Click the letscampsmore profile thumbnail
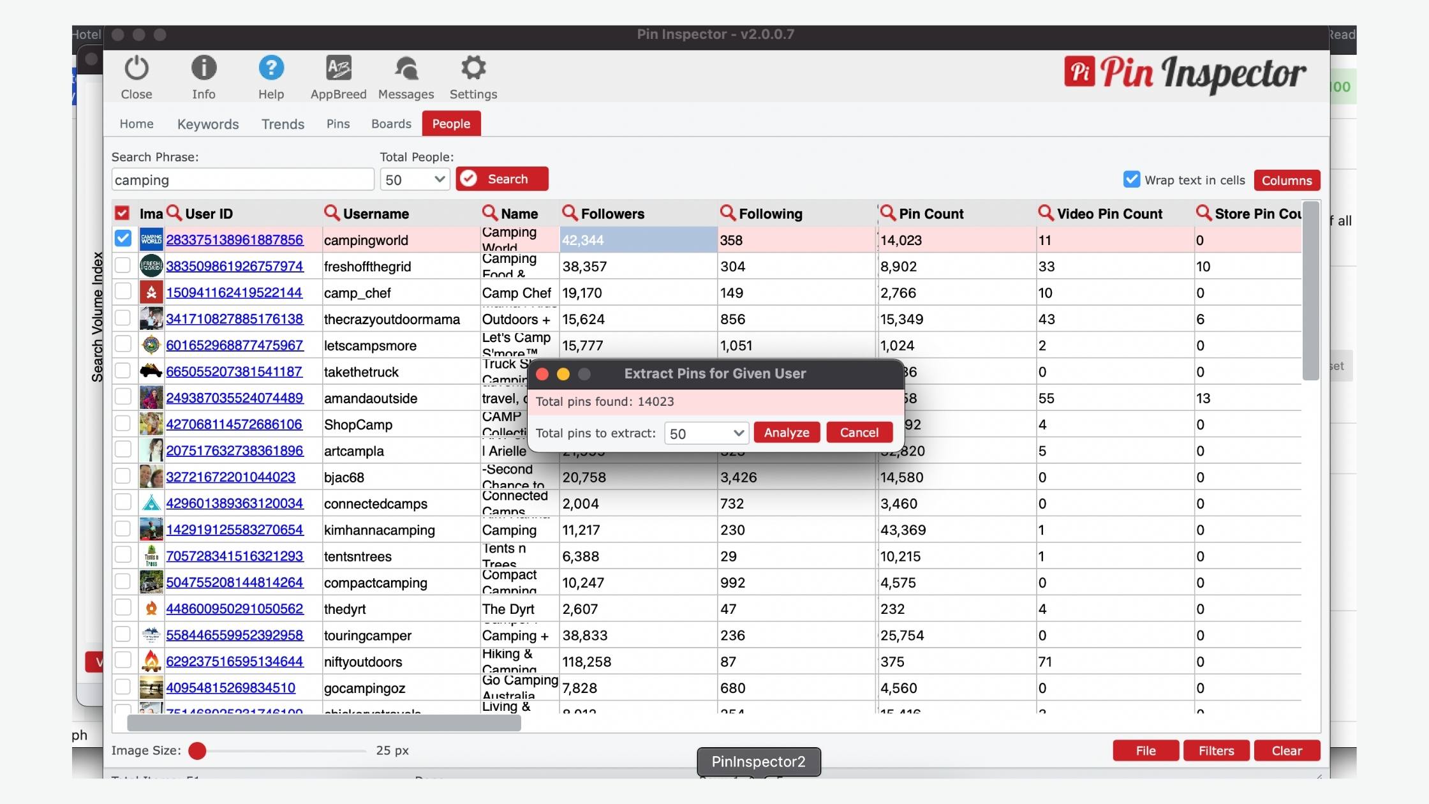Screen dimensions: 1429x804 tap(151, 345)
